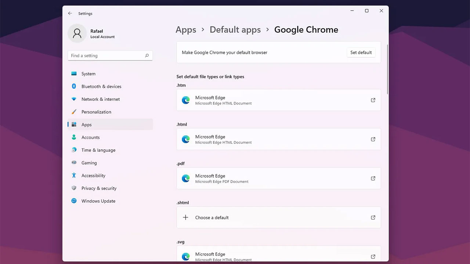
Task: Click the Edge icon under .svg
Action: [x=186, y=256]
